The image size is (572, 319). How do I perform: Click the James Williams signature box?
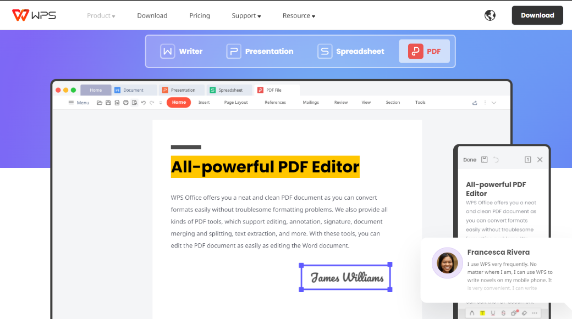point(345,277)
